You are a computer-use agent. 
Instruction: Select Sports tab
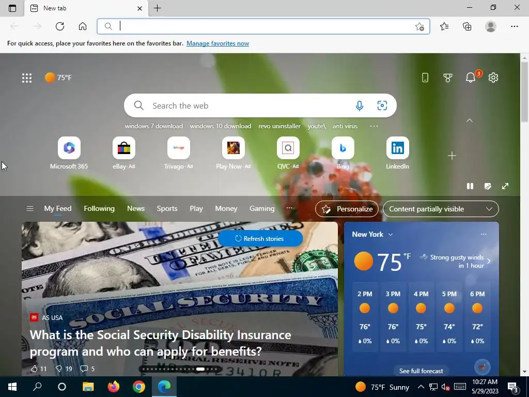(167, 209)
